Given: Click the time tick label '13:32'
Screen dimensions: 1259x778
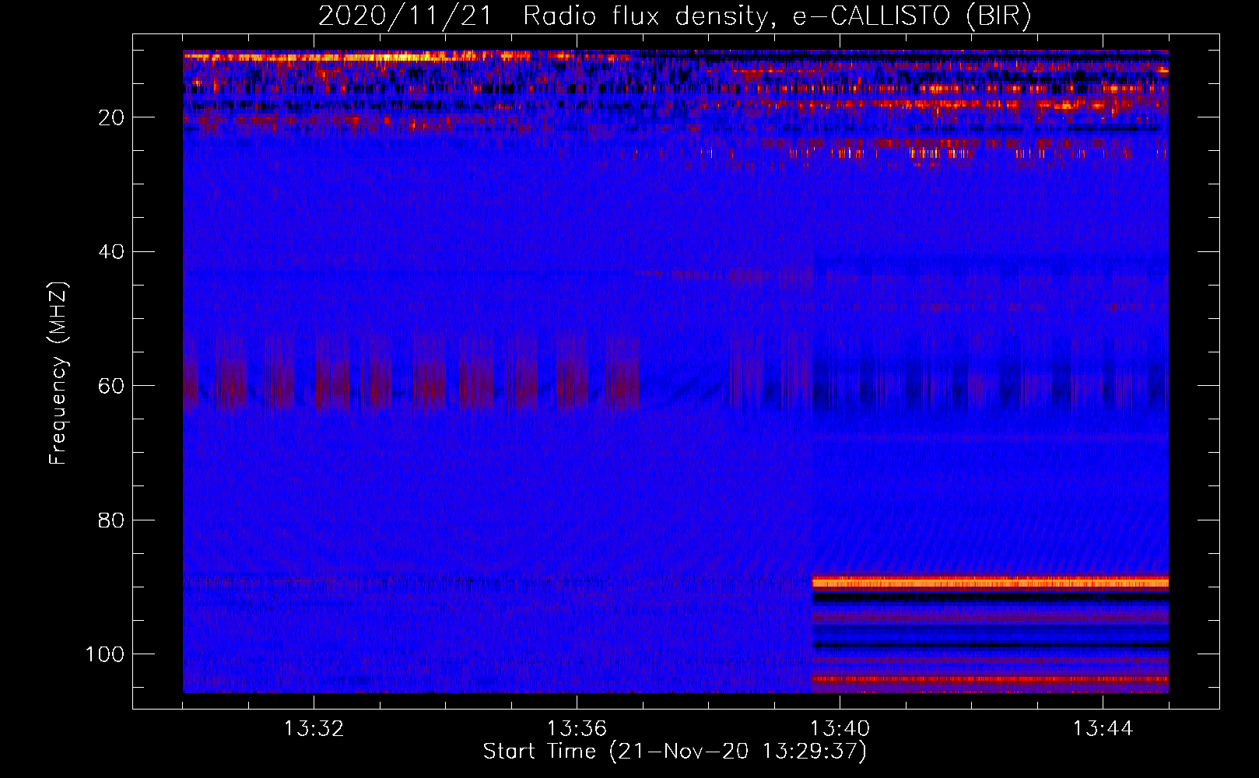Looking at the screenshot, I should pyautogui.click(x=314, y=729).
